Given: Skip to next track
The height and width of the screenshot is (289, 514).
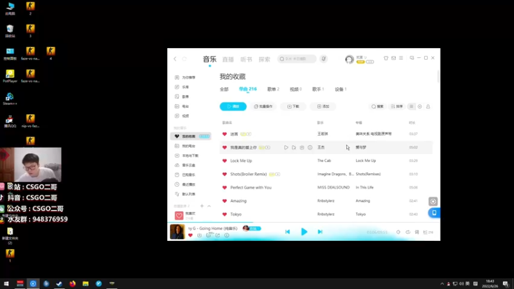Looking at the screenshot, I should tap(320, 232).
